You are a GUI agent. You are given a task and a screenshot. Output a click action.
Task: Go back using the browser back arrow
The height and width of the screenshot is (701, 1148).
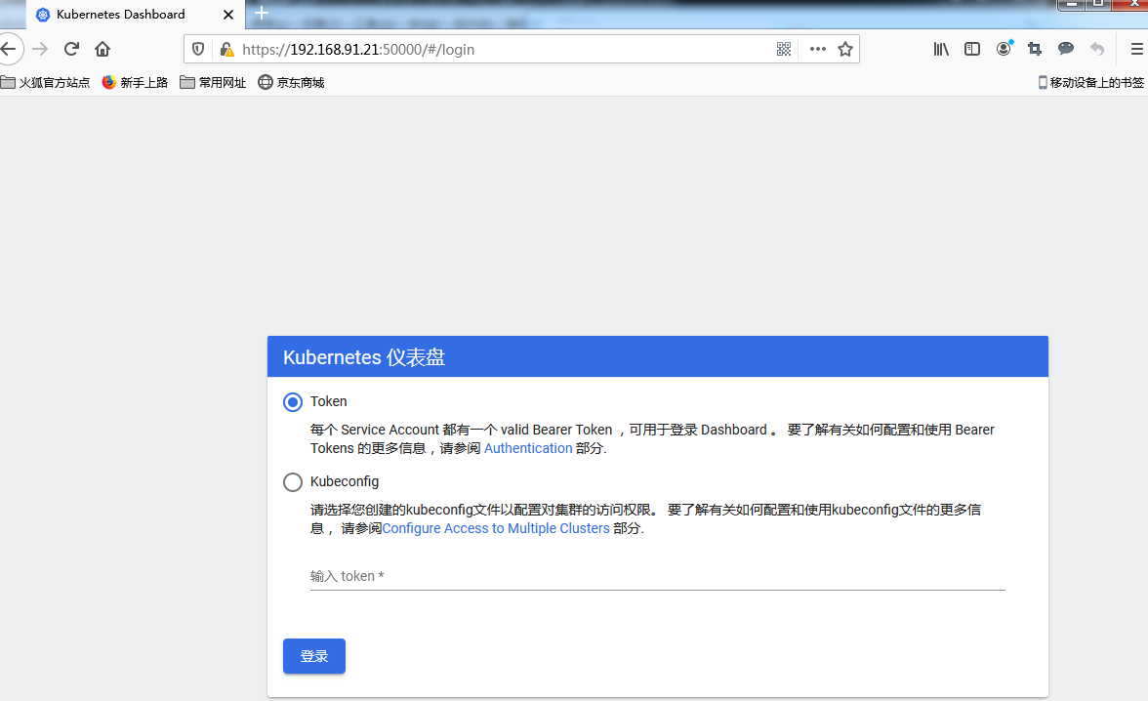[9, 49]
